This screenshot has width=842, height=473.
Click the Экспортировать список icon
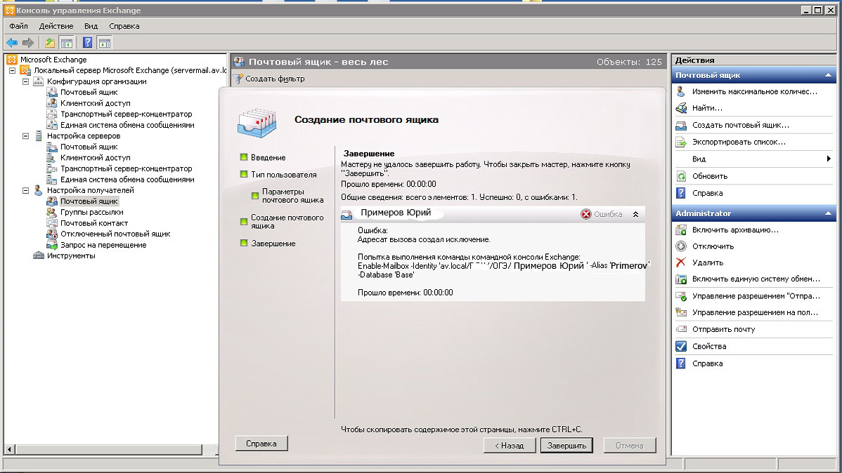(x=681, y=142)
